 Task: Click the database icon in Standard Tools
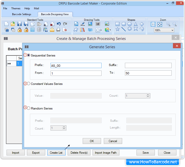coord(39,30)
